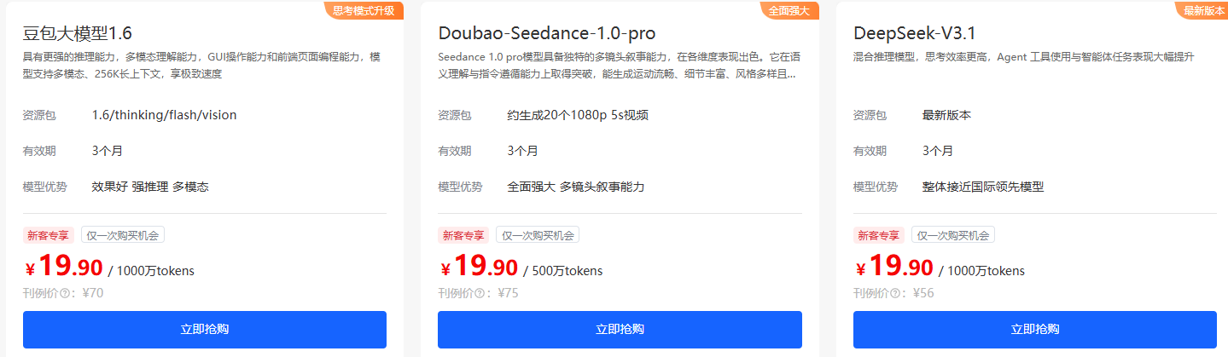The width and height of the screenshot is (1228, 357).
Task: Click 新客专享 tag on Doubao-Seedance card
Action: click(464, 235)
